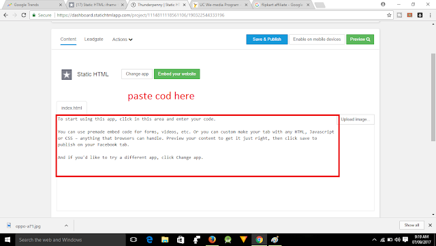Switch to Chrome taskbar icon

259,240
